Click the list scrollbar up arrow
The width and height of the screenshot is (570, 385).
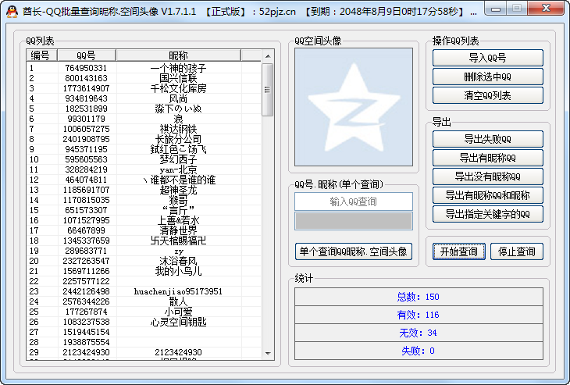pos(267,55)
